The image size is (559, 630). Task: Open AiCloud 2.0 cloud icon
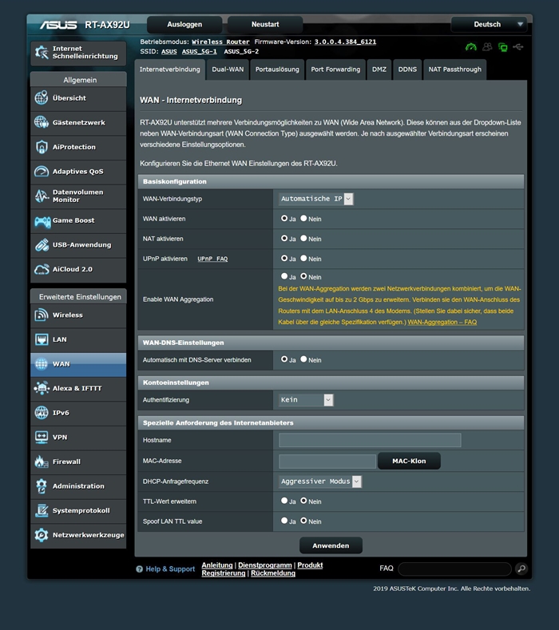(42, 269)
